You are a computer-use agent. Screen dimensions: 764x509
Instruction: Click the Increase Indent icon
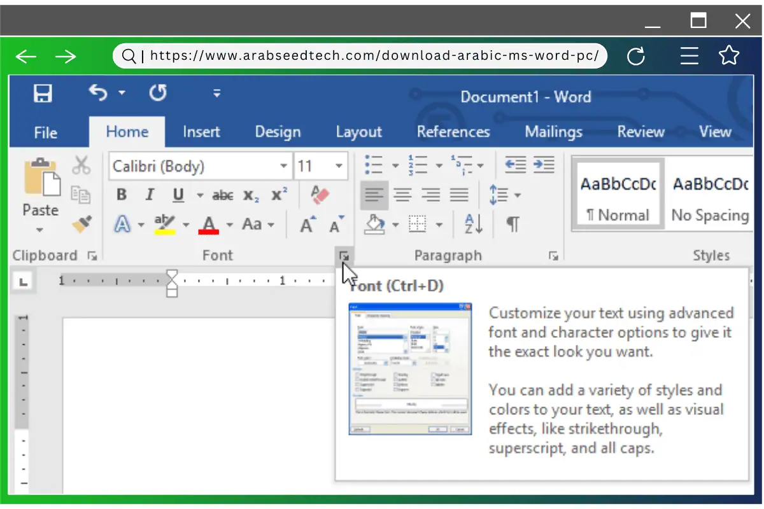(544, 165)
